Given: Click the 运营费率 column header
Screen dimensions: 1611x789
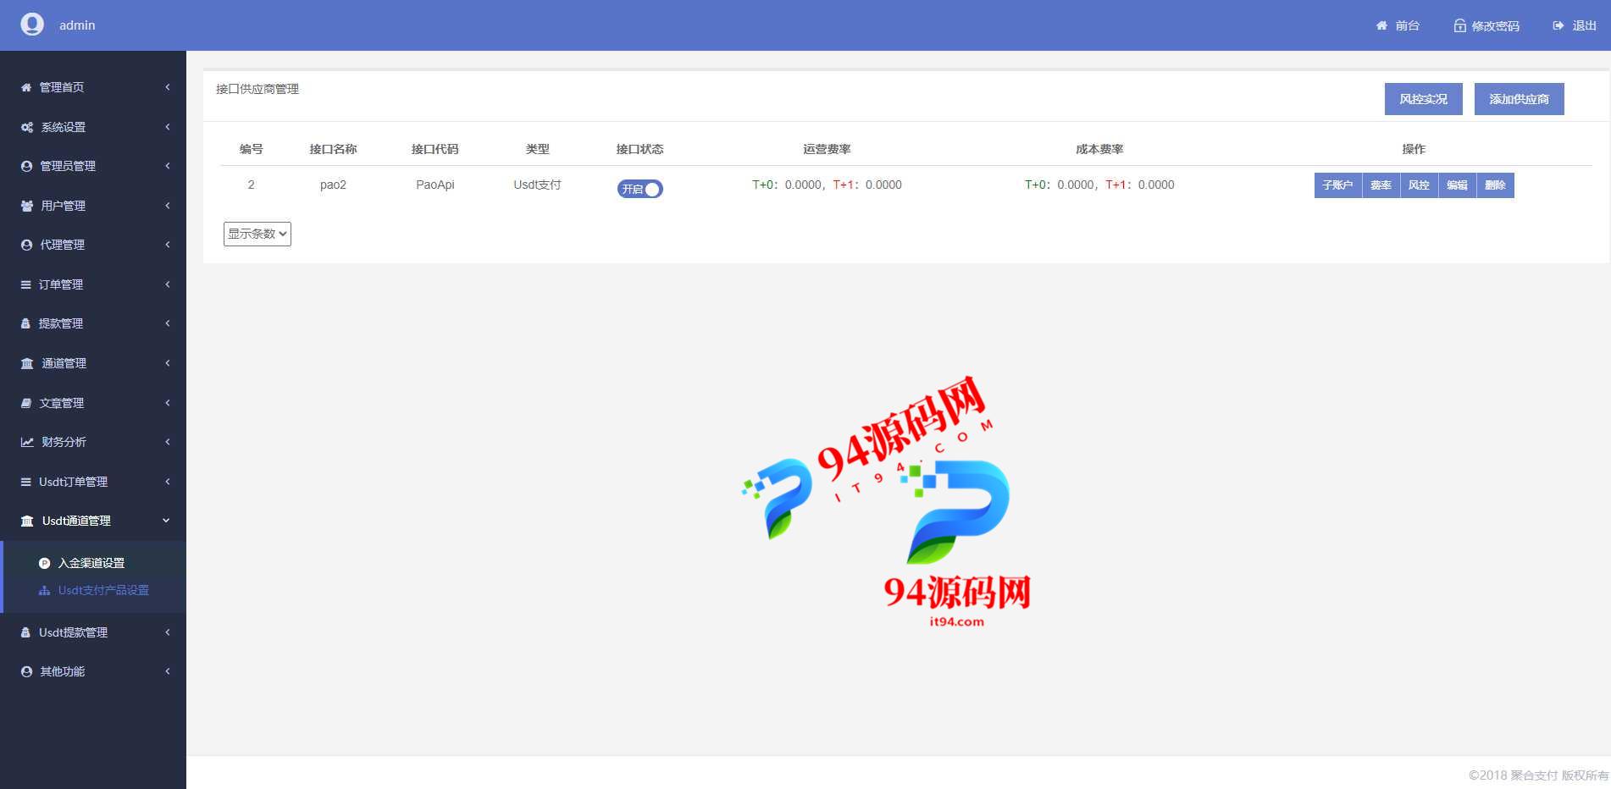Looking at the screenshot, I should click(827, 149).
